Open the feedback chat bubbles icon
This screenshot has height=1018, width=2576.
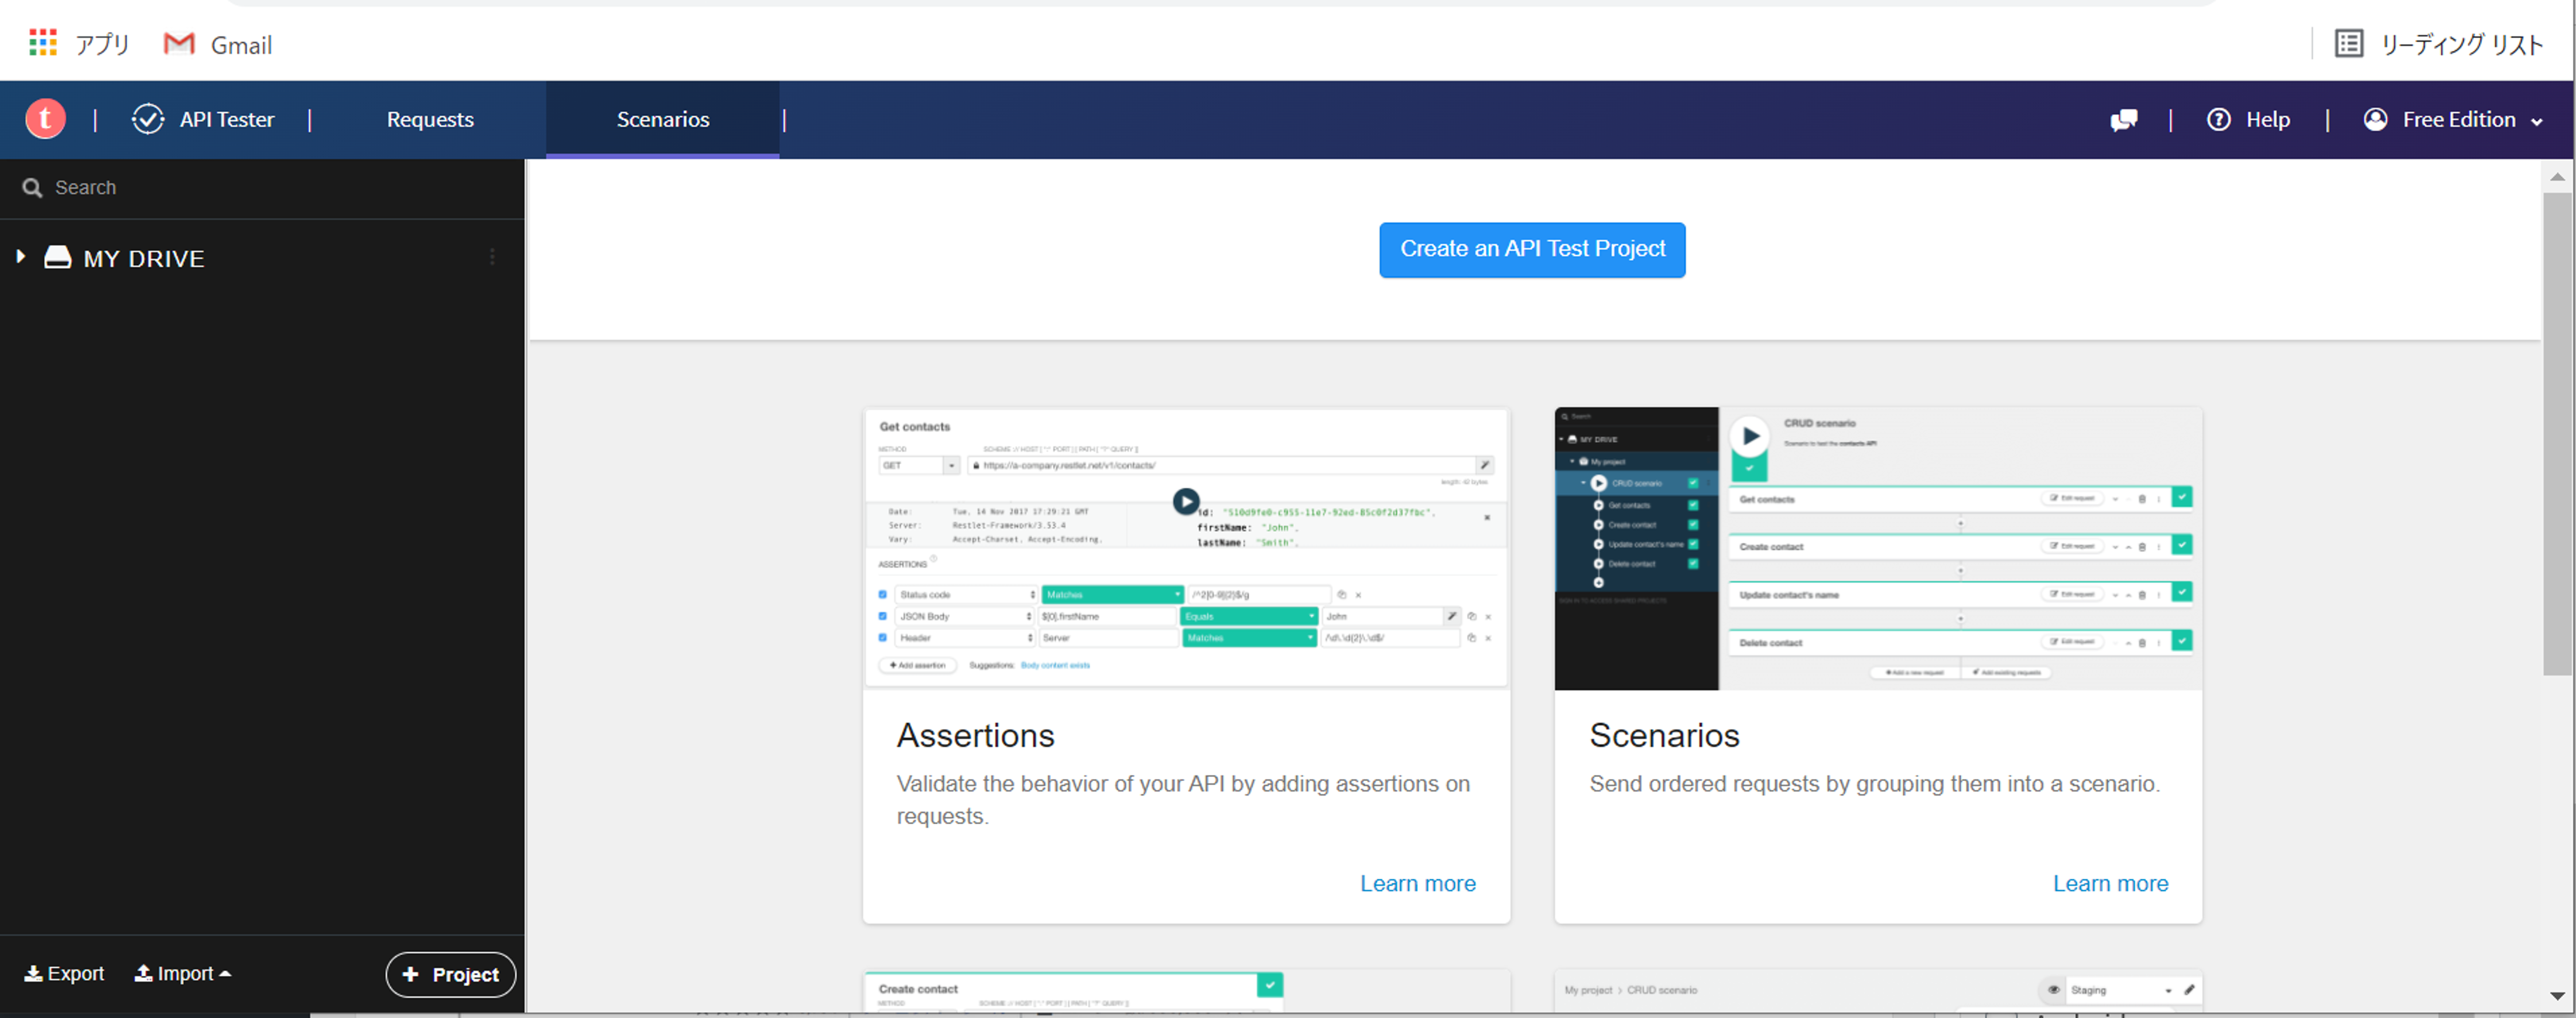2123,120
